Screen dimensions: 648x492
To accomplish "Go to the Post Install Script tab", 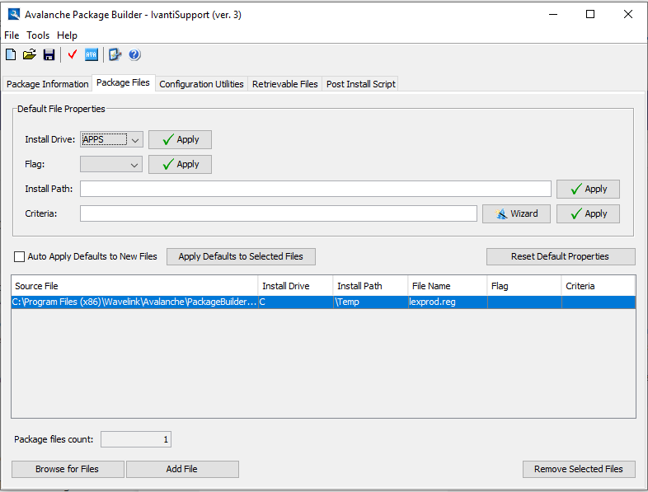I will click(361, 84).
